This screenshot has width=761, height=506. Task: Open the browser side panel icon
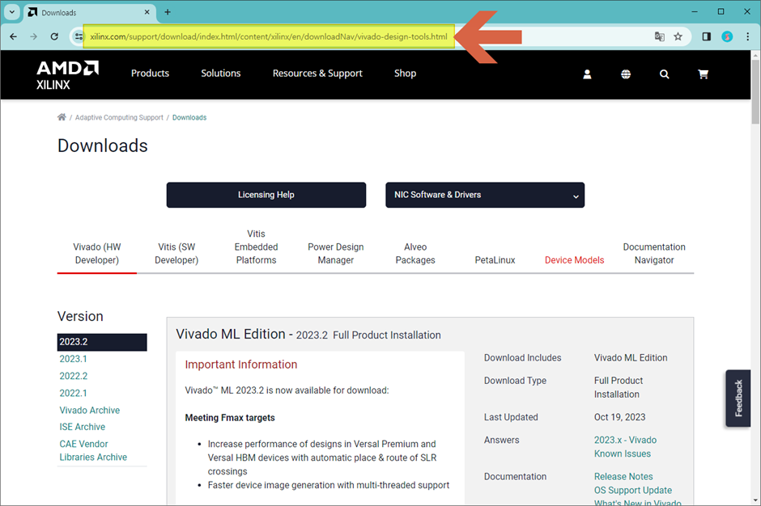[706, 37]
